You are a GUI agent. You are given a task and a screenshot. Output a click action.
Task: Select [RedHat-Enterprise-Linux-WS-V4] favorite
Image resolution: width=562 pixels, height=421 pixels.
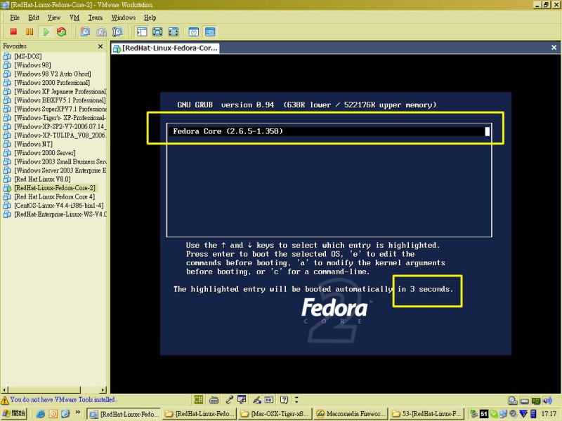click(60, 214)
